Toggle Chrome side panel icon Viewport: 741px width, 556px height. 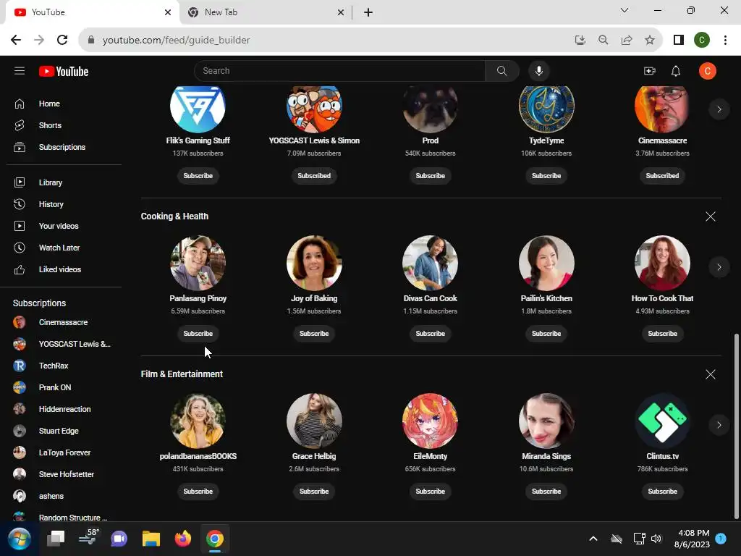(679, 41)
